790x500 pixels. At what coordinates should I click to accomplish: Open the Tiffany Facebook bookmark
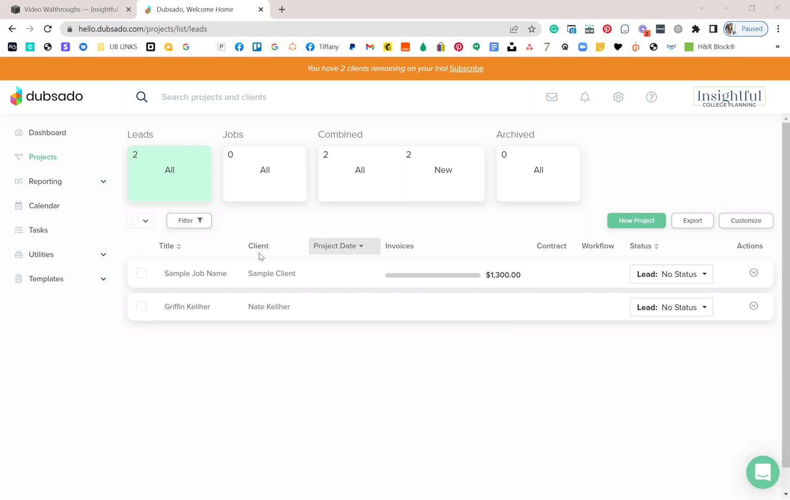point(322,47)
